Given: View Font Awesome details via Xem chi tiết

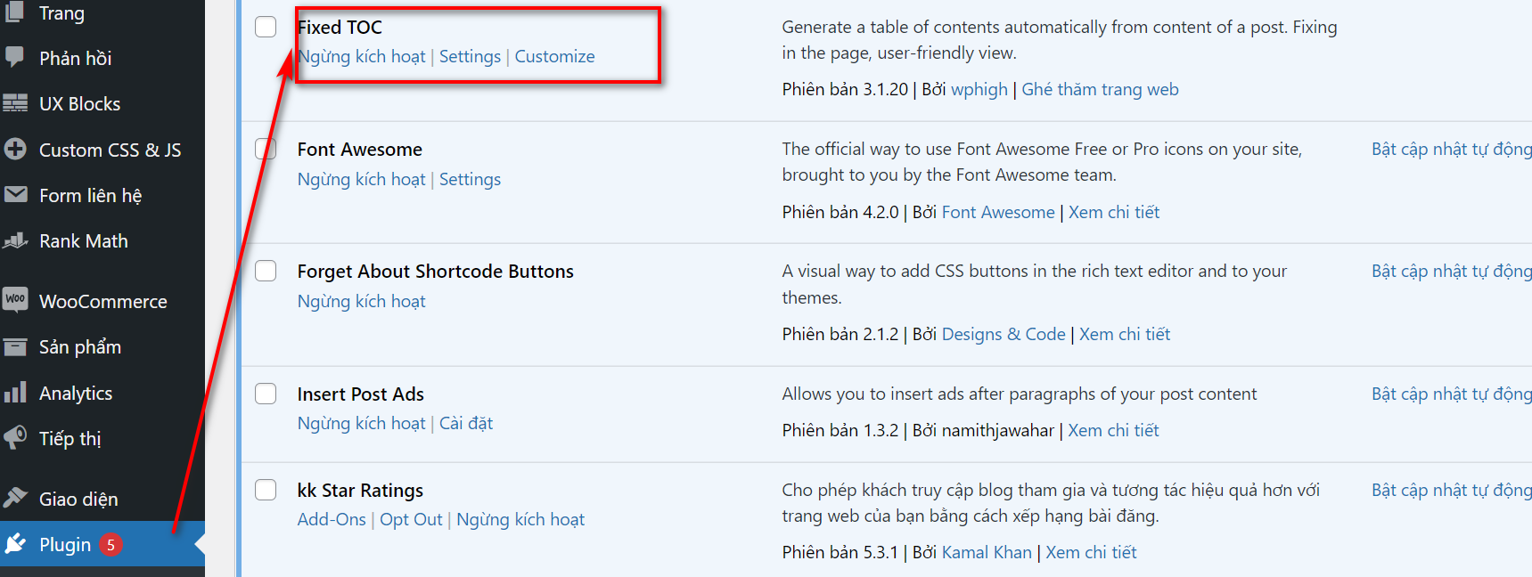Looking at the screenshot, I should coord(1114,212).
